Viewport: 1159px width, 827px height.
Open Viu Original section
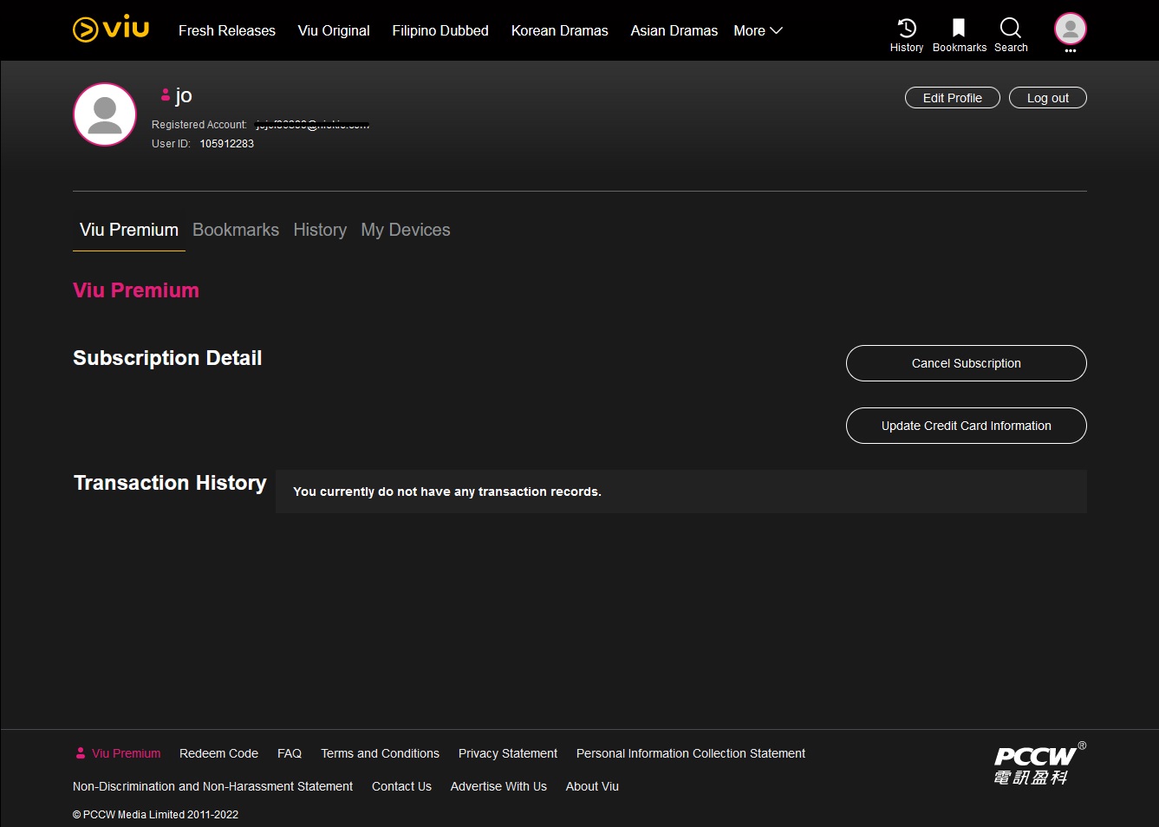(334, 30)
